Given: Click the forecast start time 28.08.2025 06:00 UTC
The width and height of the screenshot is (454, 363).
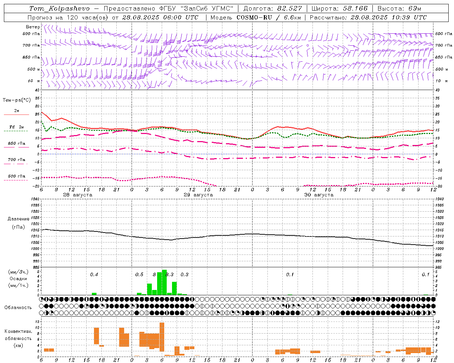Looking at the screenshot, I should [x=160, y=17].
